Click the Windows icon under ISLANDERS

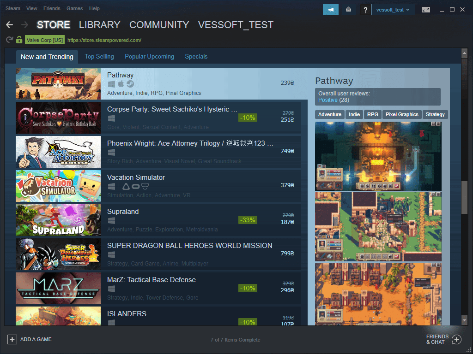point(111,322)
